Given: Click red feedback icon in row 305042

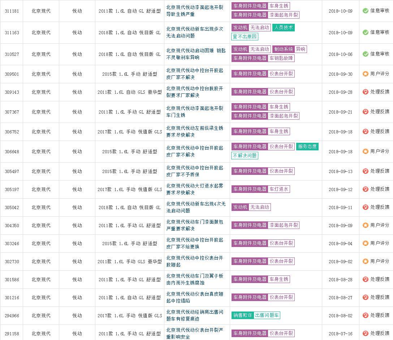Looking at the screenshot, I should coord(366,207).
